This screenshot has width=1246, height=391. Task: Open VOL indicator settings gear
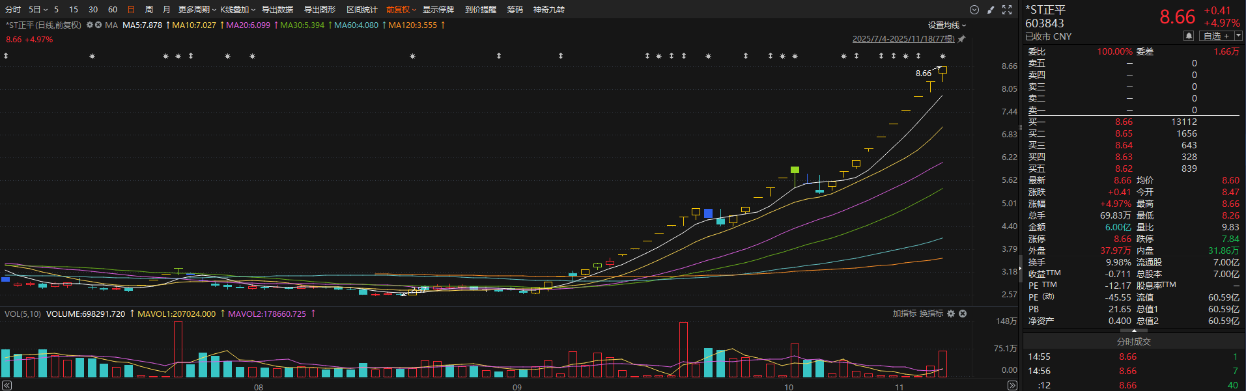tap(951, 314)
